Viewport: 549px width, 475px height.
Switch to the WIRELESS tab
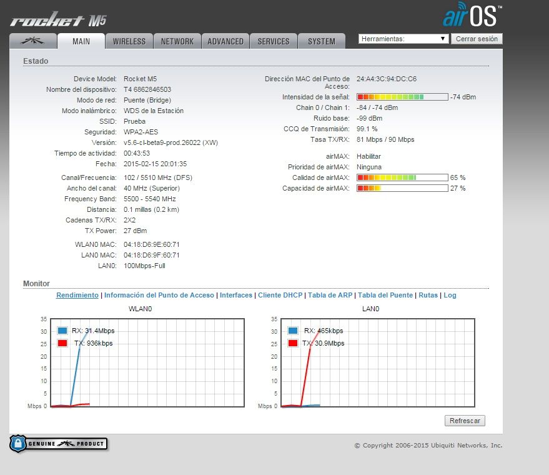pyautogui.click(x=129, y=41)
